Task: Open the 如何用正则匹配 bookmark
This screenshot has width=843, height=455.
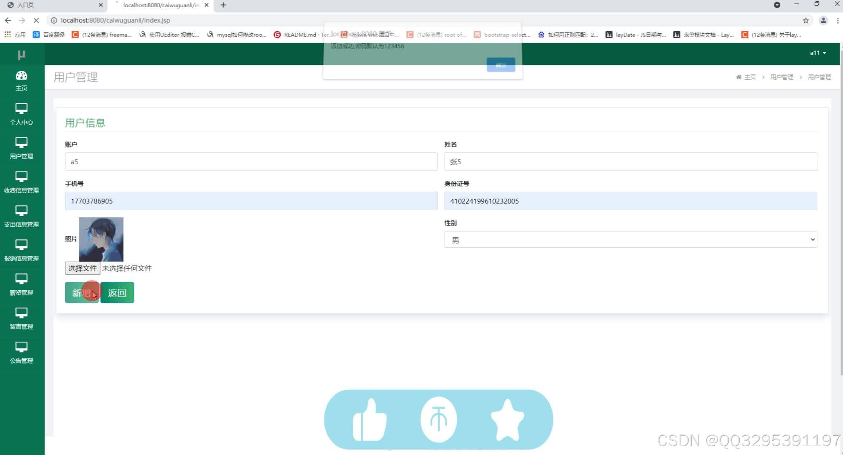Action: tap(568, 35)
